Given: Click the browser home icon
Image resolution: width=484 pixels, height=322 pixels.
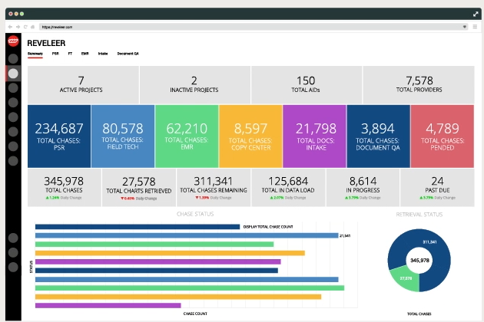Looking at the screenshot, I should click(x=32, y=27).
